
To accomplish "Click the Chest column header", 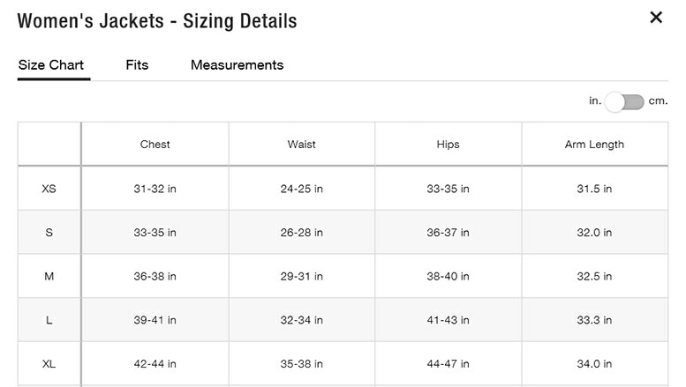I will [x=155, y=145].
